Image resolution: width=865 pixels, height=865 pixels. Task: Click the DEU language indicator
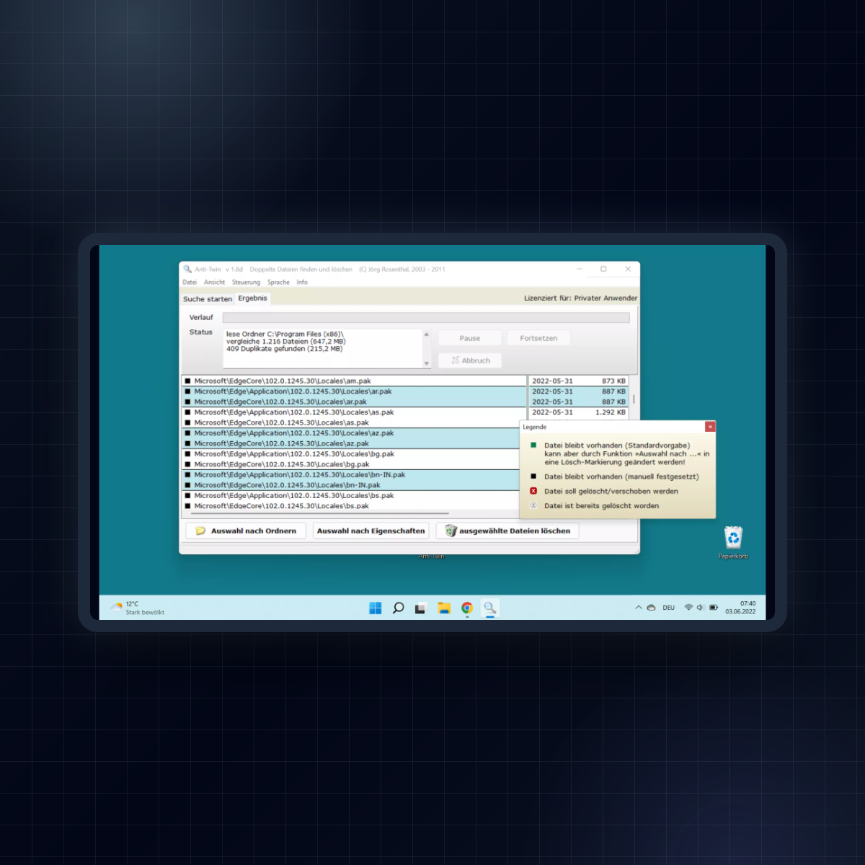tap(669, 608)
